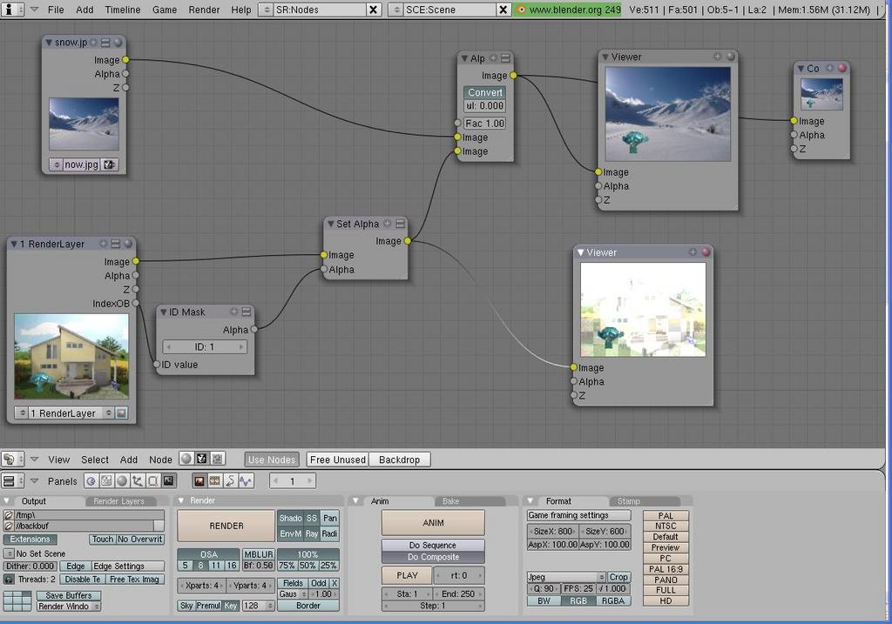Open the SCE:Scene selector dropdown
The image size is (892, 624).
click(396, 10)
